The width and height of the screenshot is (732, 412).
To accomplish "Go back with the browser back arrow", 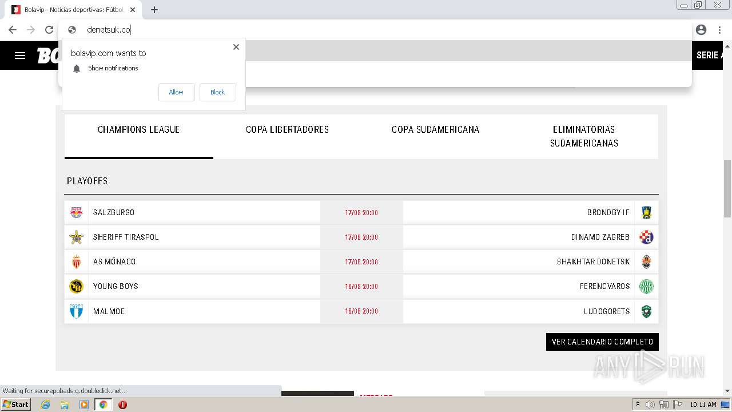I will tap(13, 30).
